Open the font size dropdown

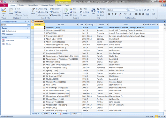click(134, 10)
